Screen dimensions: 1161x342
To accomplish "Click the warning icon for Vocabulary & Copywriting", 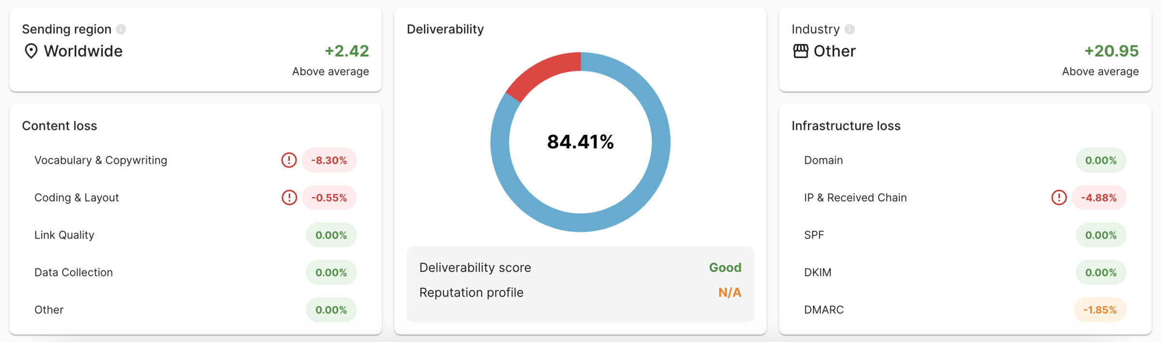I will click(x=289, y=160).
